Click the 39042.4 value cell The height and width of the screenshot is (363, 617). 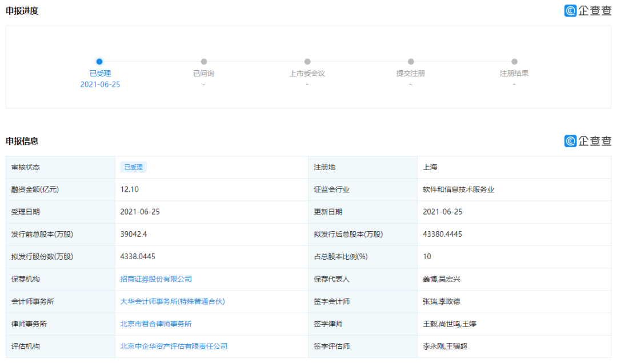[212, 235]
